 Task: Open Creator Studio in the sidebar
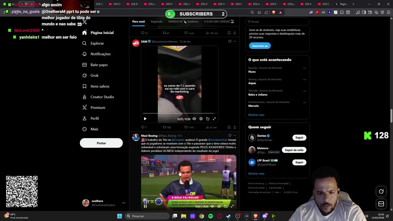(98, 97)
